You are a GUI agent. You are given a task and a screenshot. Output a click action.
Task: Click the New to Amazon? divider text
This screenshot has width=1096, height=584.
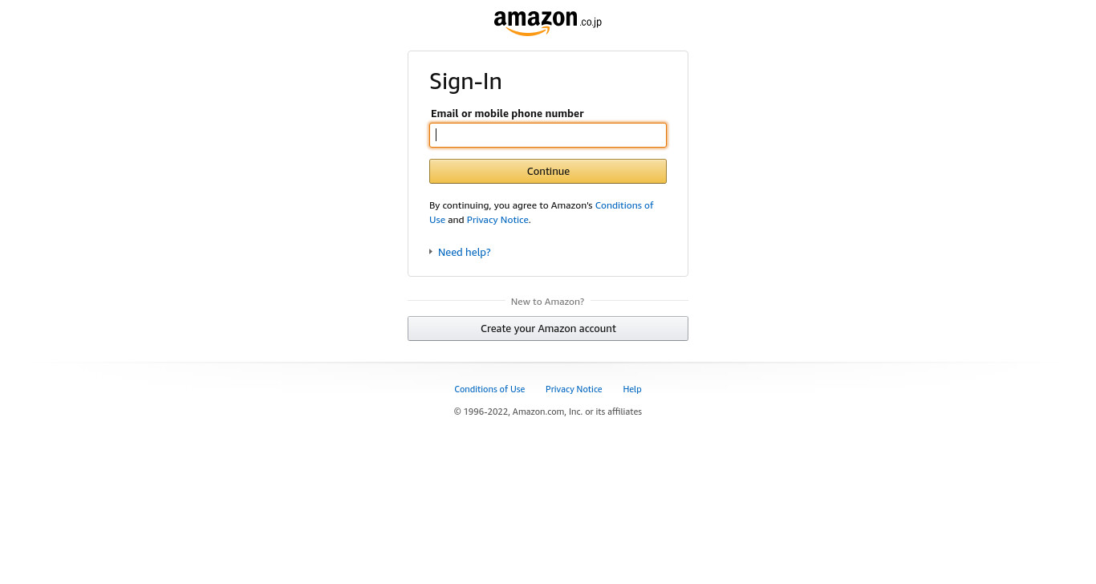tap(548, 302)
